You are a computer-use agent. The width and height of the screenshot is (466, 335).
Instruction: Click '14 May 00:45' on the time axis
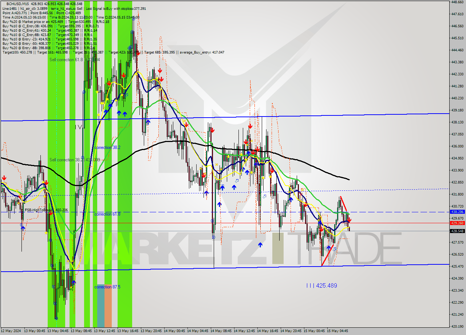[x=174, y=331]
